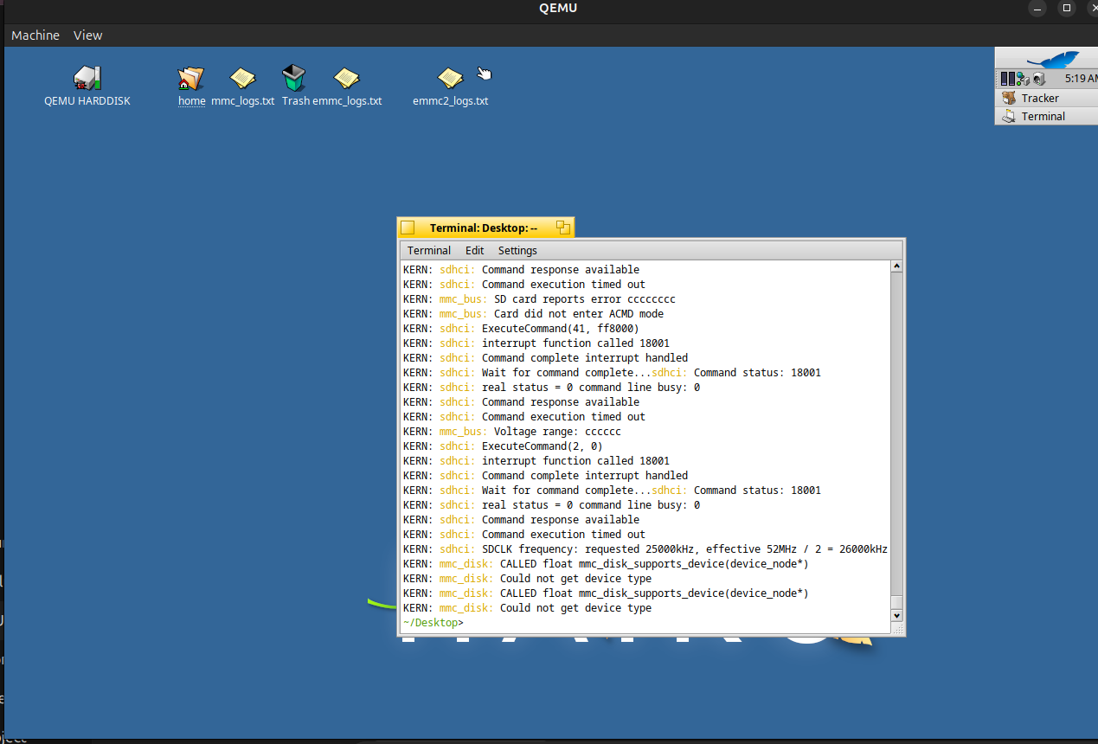Click the Terminal window zoom button
Screen dimensions: 1098x744
[x=563, y=228]
